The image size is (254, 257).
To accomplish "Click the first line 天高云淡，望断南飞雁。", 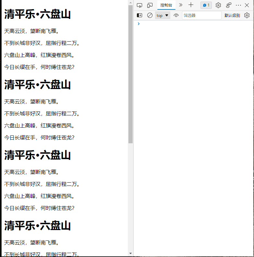I will (31, 31).
